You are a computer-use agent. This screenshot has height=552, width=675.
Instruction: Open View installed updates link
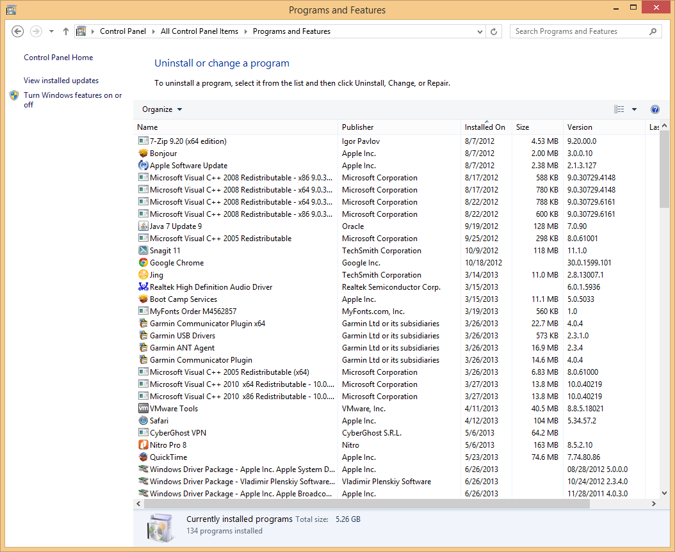pos(61,81)
